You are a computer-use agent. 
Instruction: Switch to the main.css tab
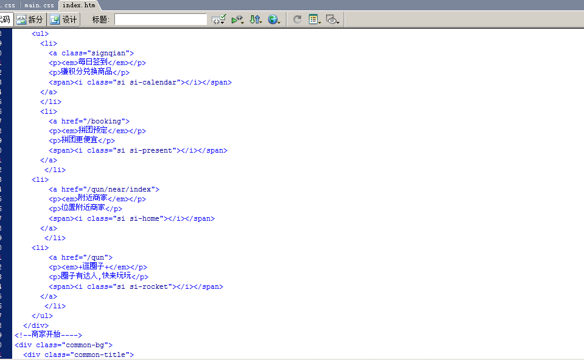click(39, 5)
